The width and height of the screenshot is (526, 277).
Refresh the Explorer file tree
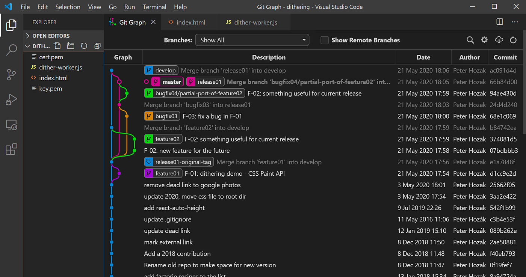(x=84, y=46)
